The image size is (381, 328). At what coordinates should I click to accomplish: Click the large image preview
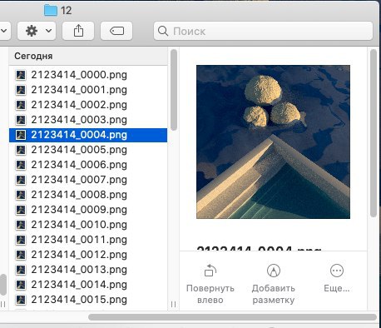pos(273,142)
